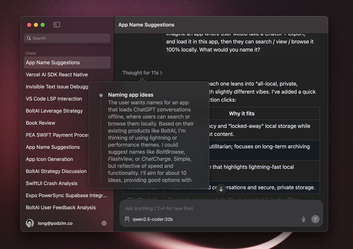Click the user avatar picture
The image size is (353, 249).
30,223
